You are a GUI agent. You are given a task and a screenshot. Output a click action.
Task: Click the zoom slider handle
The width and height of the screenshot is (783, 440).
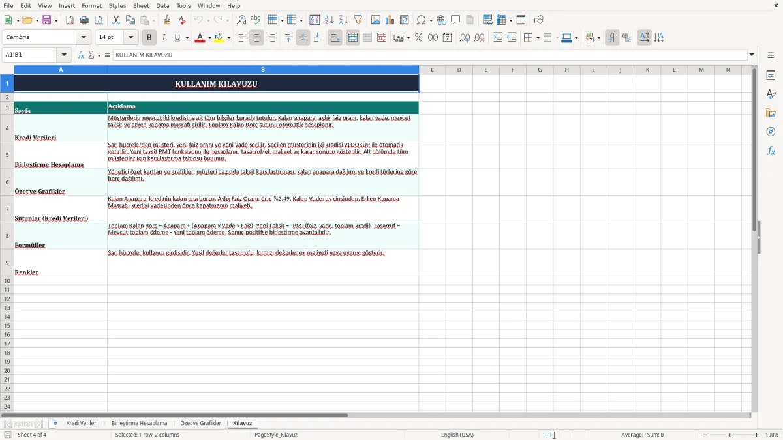point(731,435)
